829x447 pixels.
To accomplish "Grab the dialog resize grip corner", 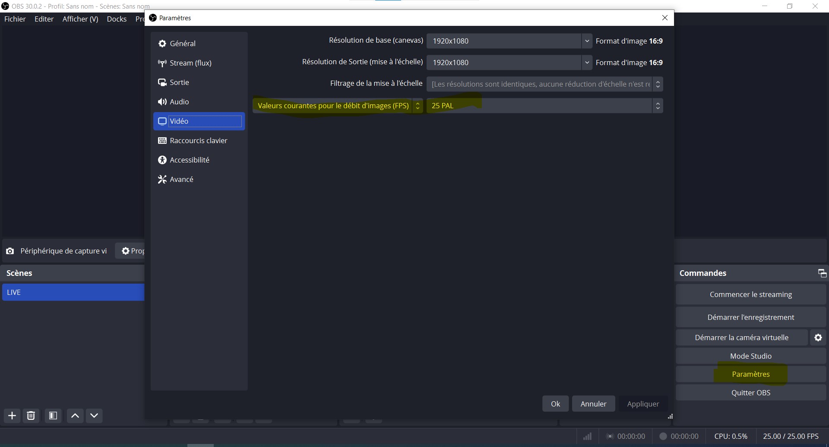I will pyautogui.click(x=670, y=416).
